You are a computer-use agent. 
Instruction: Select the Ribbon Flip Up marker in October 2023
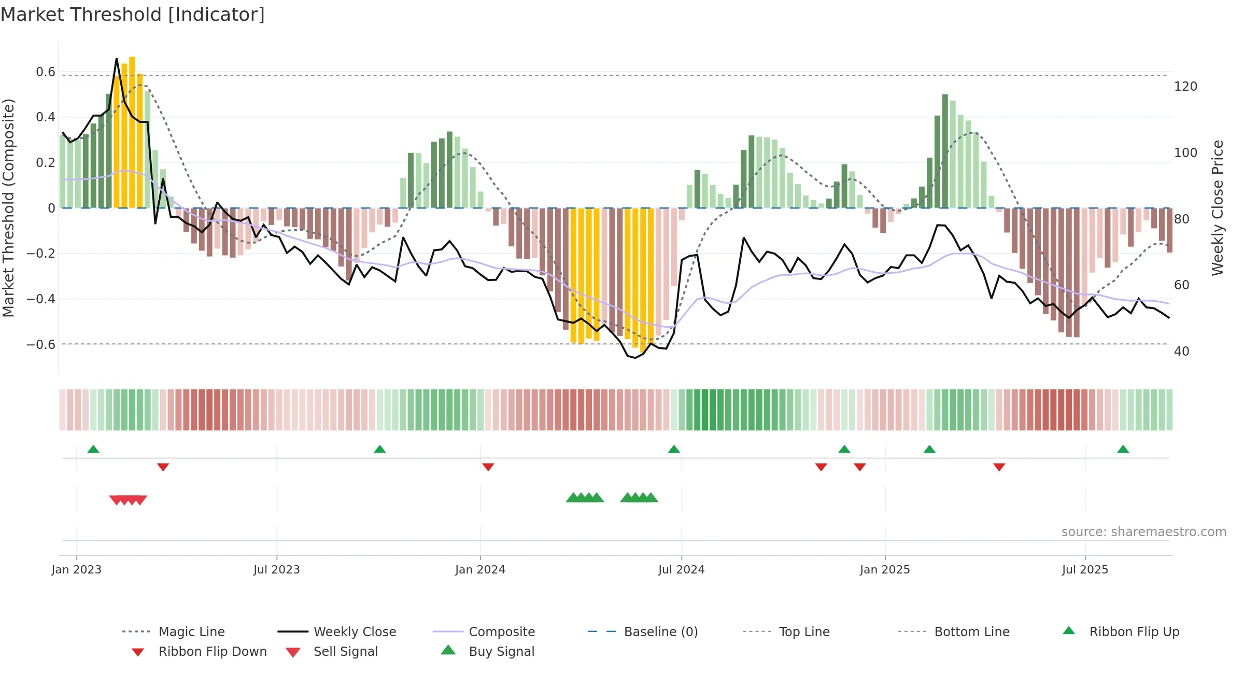(x=380, y=449)
